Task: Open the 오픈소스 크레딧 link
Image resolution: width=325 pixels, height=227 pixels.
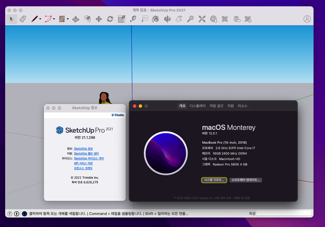Action: pyautogui.click(x=83, y=168)
